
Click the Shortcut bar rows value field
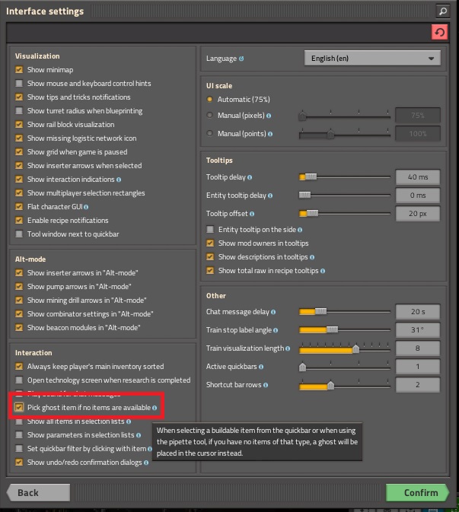pos(417,385)
